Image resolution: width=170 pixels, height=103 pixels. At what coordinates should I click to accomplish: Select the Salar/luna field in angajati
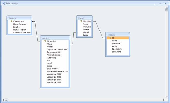point(116,52)
